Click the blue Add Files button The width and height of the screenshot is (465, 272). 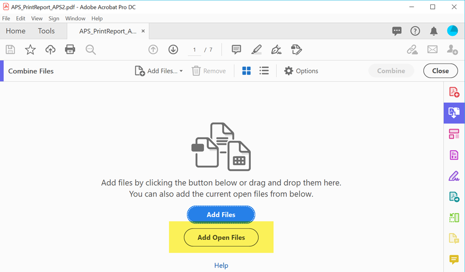click(221, 214)
